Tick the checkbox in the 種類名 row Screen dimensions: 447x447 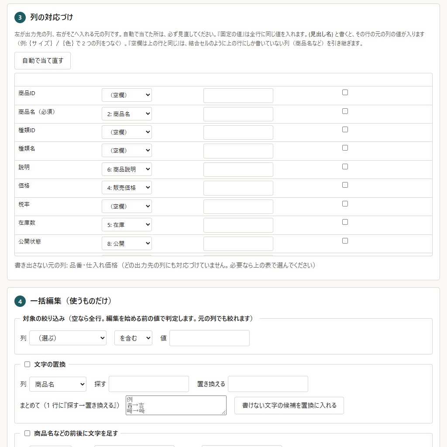coord(345,148)
